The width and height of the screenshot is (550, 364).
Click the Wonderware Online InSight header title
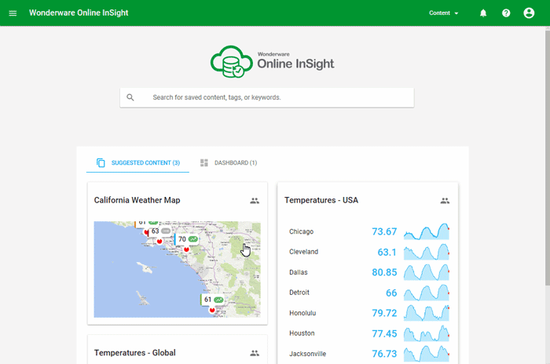pos(79,13)
